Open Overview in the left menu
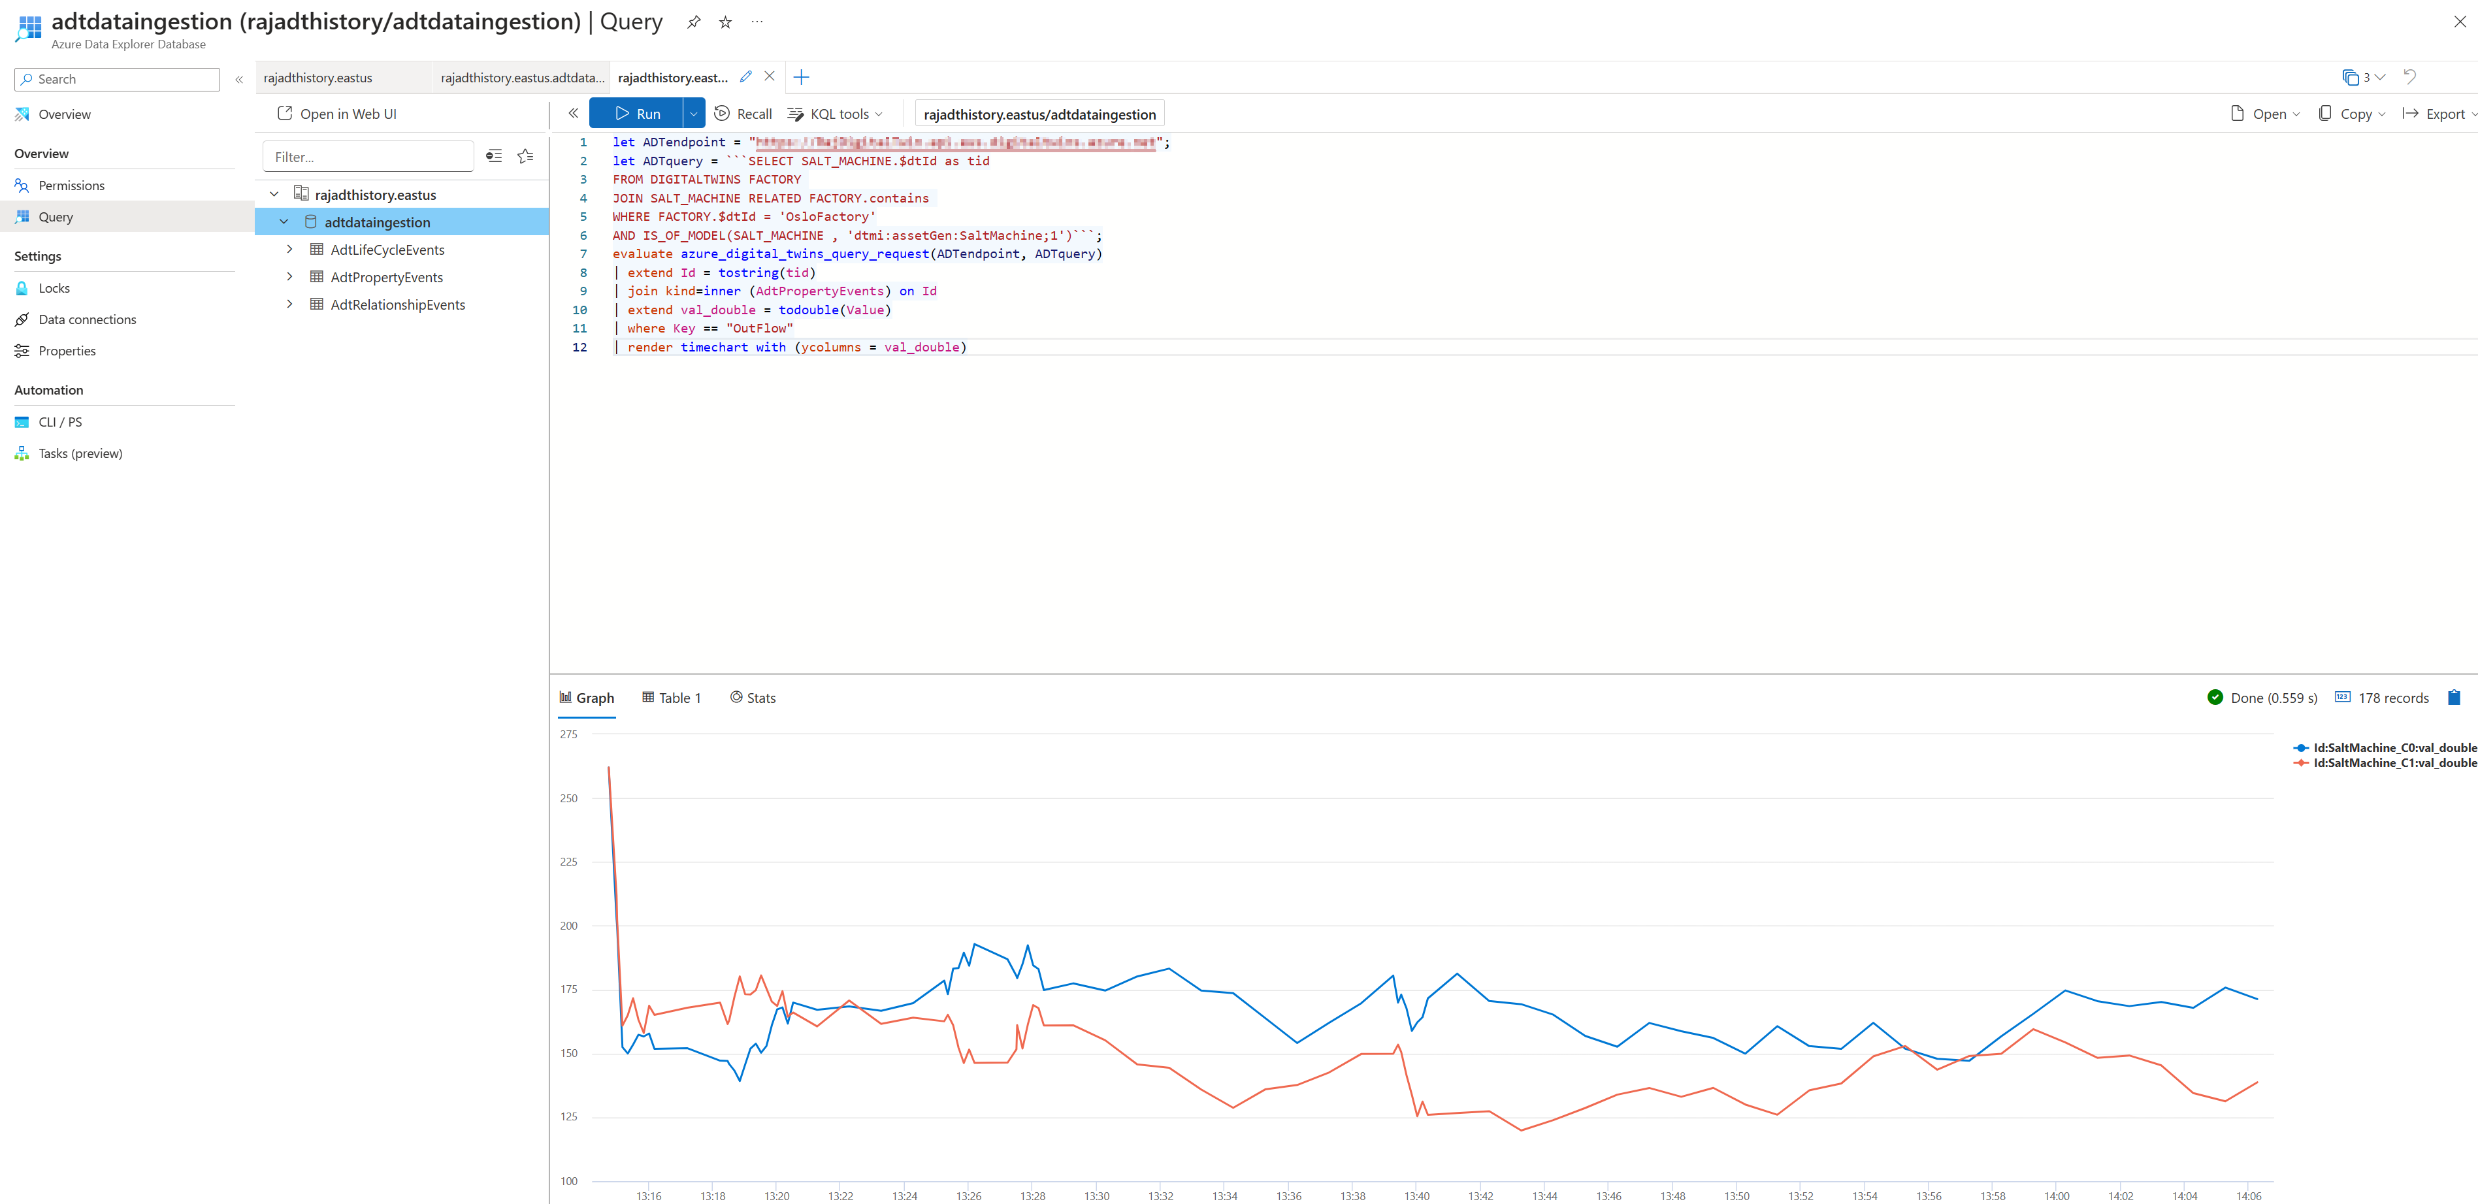Viewport: 2478px width, 1204px height. [x=65, y=114]
